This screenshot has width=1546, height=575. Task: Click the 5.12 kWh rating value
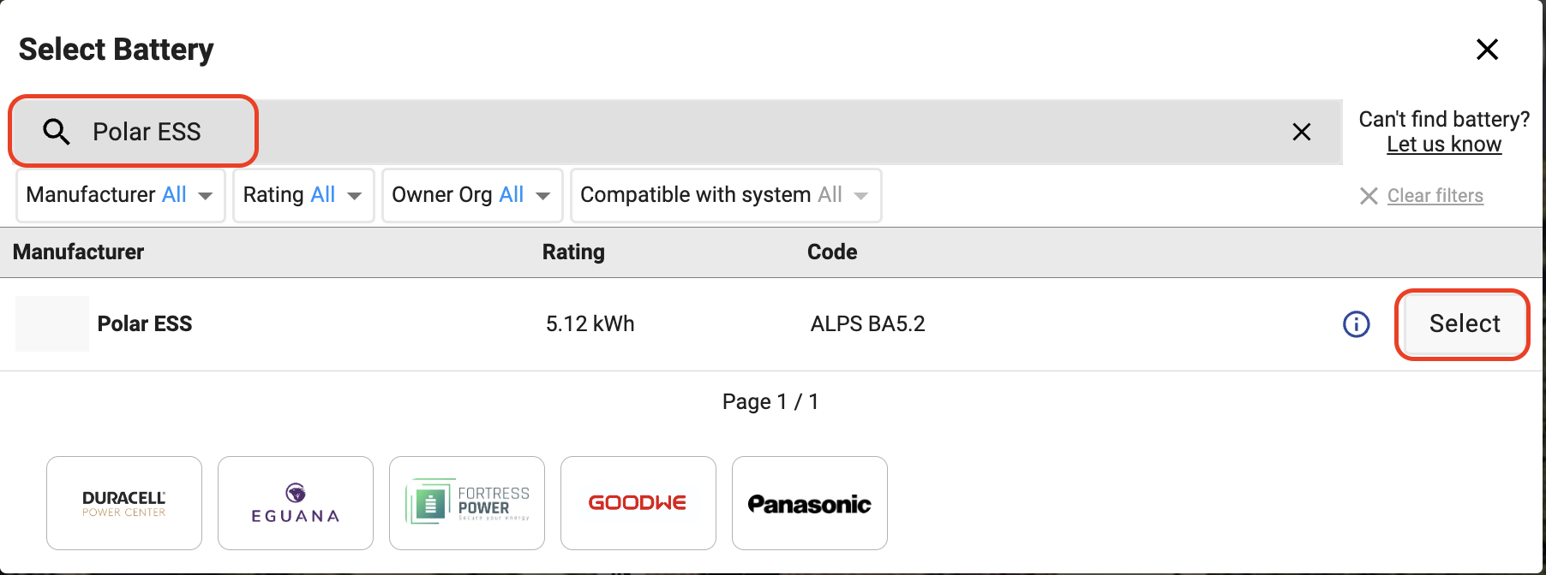click(590, 323)
